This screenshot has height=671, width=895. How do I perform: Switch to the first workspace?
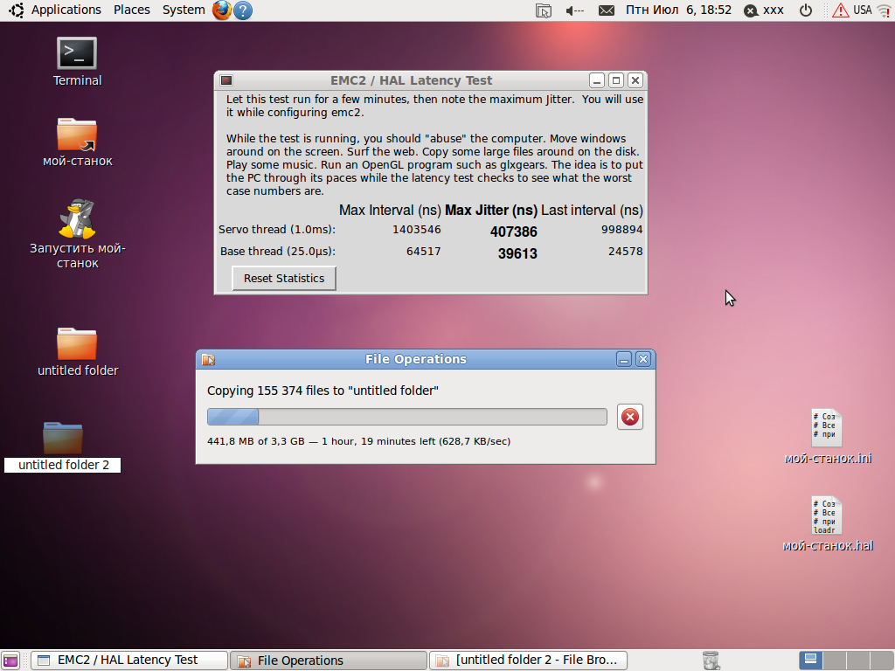point(810,661)
